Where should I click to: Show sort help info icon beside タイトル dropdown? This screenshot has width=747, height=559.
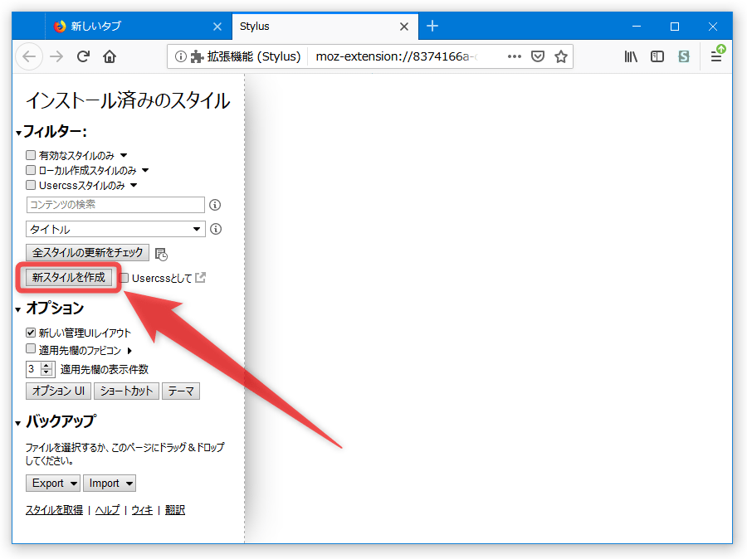(216, 229)
